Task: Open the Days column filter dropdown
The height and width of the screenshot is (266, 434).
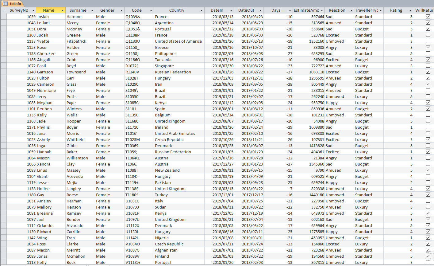Action: pyautogui.click(x=290, y=10)
